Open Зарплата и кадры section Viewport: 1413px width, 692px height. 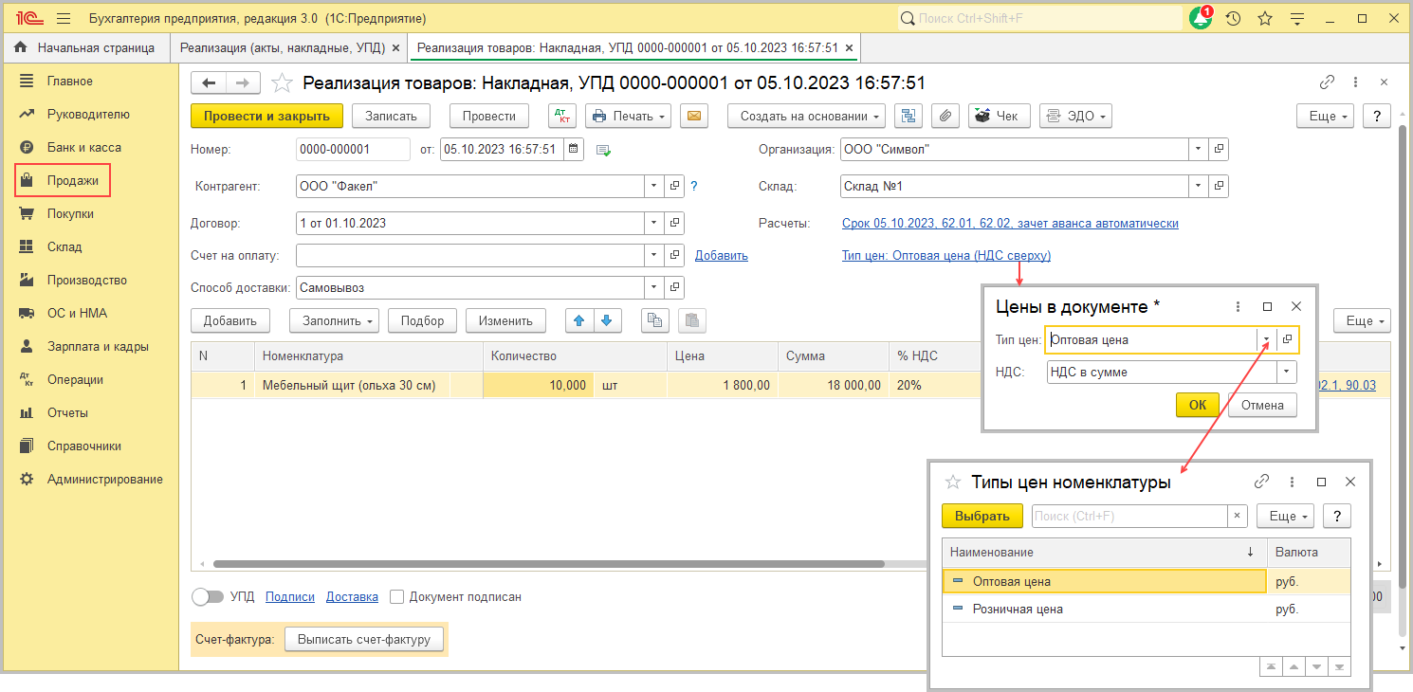(98, 346)
